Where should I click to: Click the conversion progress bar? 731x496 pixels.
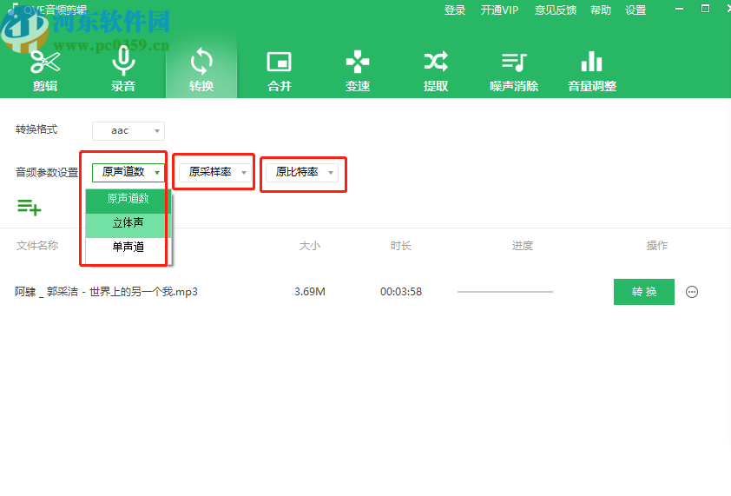point(504,292)
